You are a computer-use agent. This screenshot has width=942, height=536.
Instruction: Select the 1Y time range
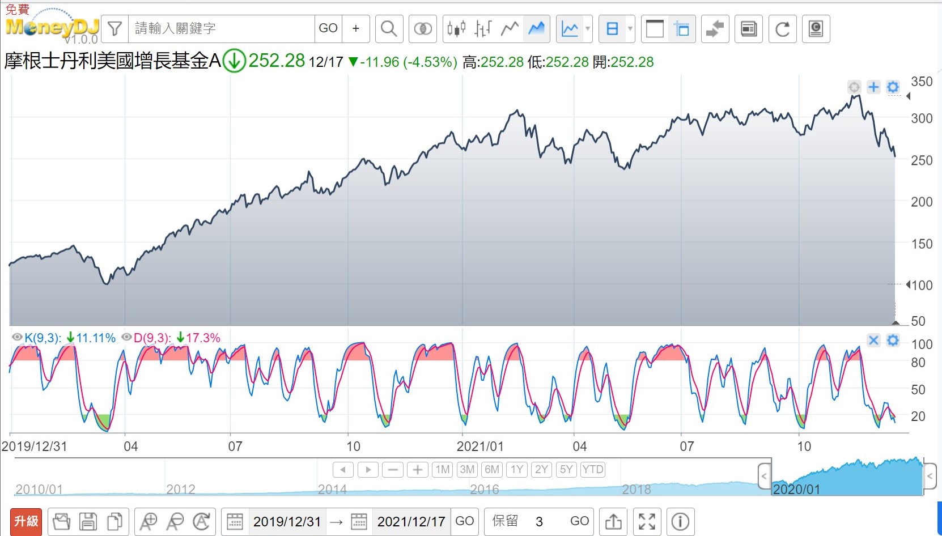click(x=517, y=470)
